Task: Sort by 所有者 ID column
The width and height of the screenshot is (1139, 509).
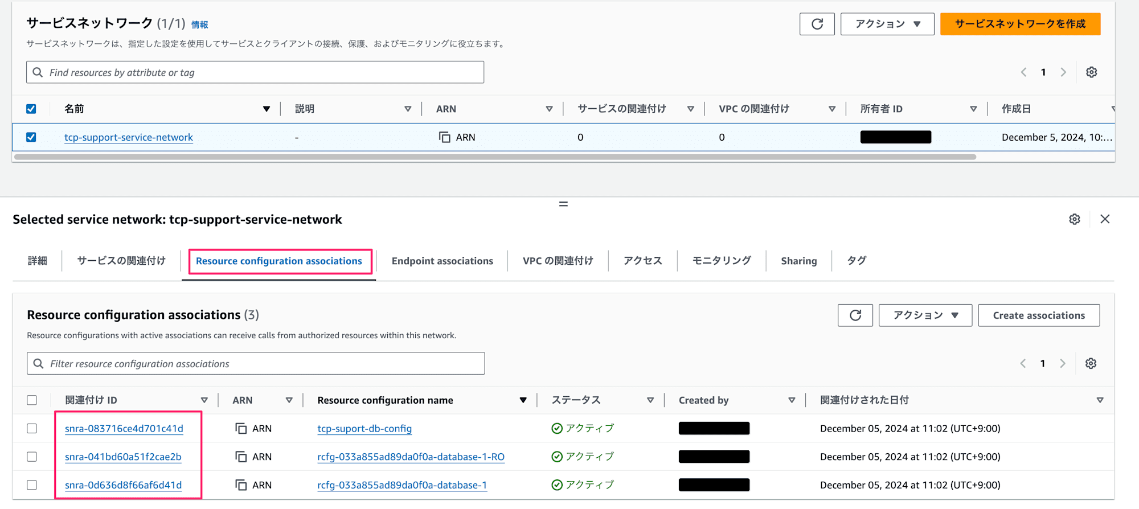Action: (973, 109)
